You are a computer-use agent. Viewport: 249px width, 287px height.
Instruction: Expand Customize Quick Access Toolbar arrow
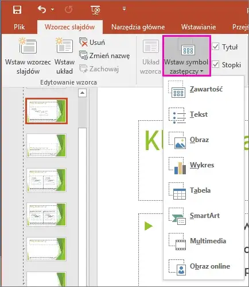pyautogui.click(x=124, y=9)
